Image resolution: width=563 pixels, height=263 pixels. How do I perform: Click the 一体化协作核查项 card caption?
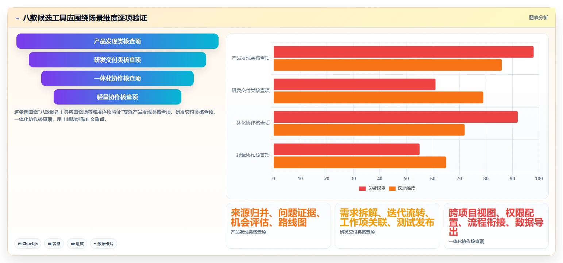pos(466,242)
